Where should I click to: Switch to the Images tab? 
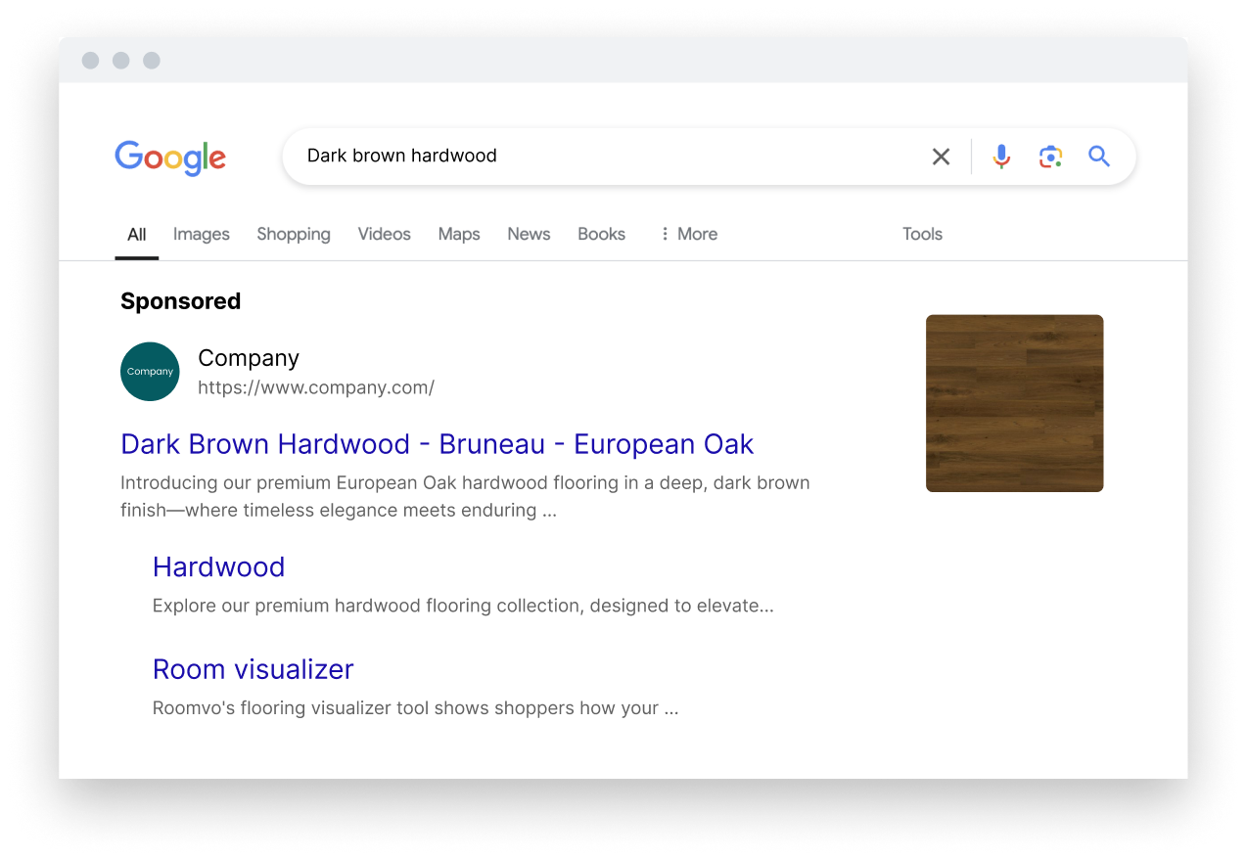coord(202,234)
